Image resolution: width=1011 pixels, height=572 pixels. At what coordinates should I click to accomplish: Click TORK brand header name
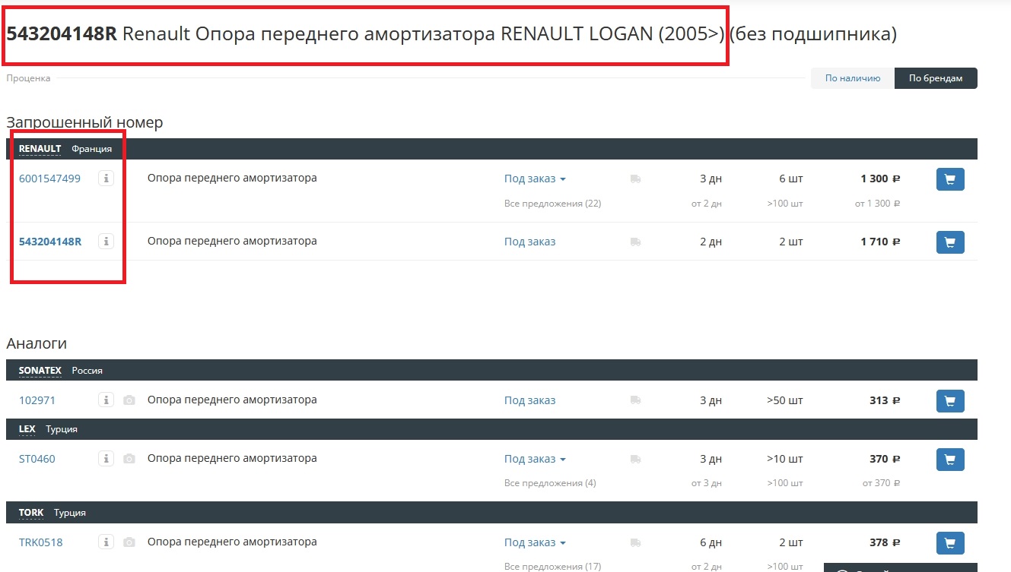coord(31,513)
